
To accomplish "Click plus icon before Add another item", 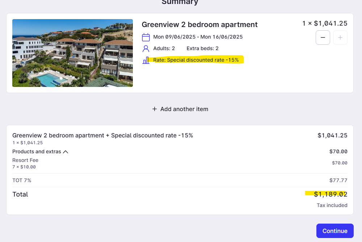I will pyautogui.click(x=155, y=109).
